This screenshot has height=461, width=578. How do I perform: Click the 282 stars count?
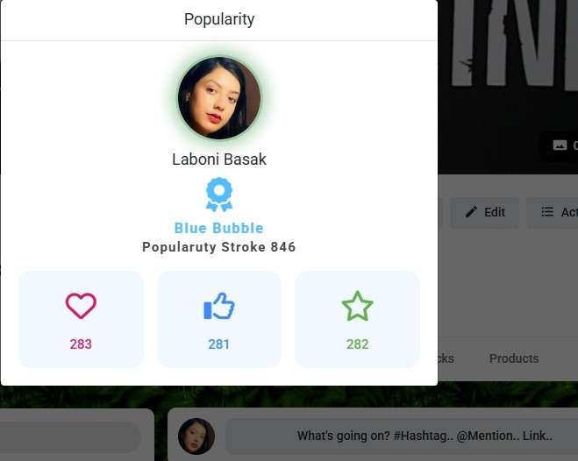tap(357, 344)
